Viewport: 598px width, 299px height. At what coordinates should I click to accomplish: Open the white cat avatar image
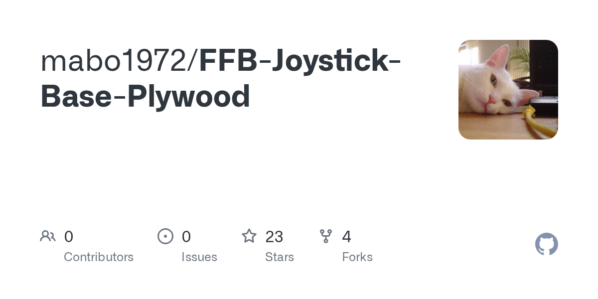pos(508,90)
